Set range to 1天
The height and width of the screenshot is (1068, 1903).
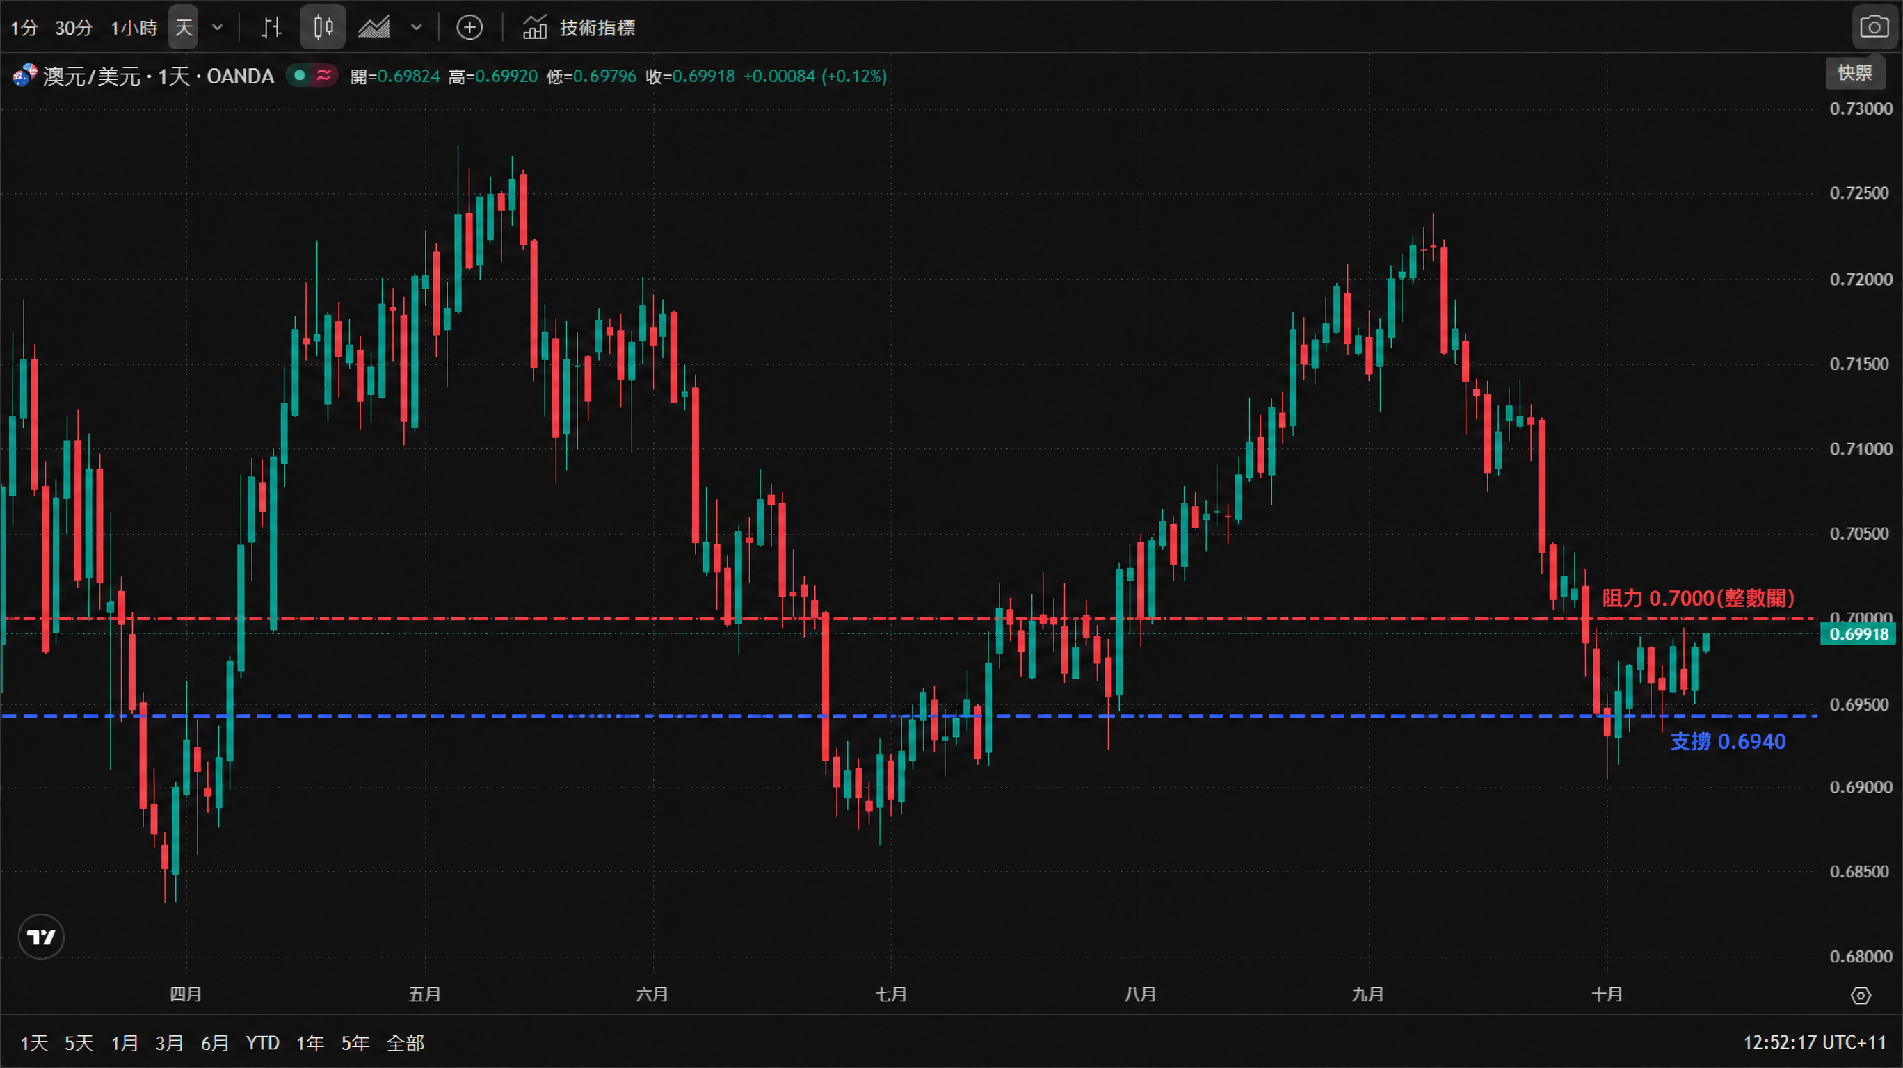pos(34,1043)
